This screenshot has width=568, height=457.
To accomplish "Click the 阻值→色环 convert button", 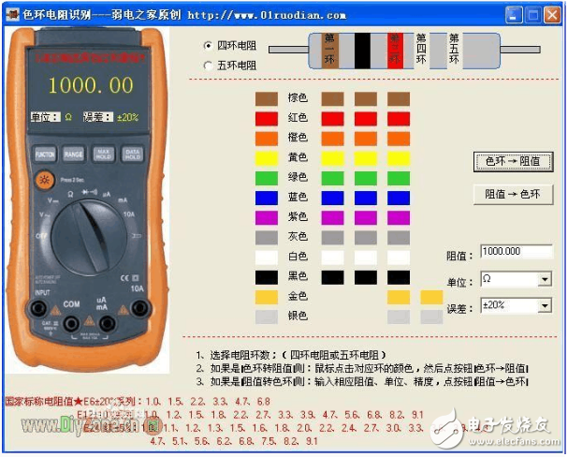I will (x=514, y=194).
